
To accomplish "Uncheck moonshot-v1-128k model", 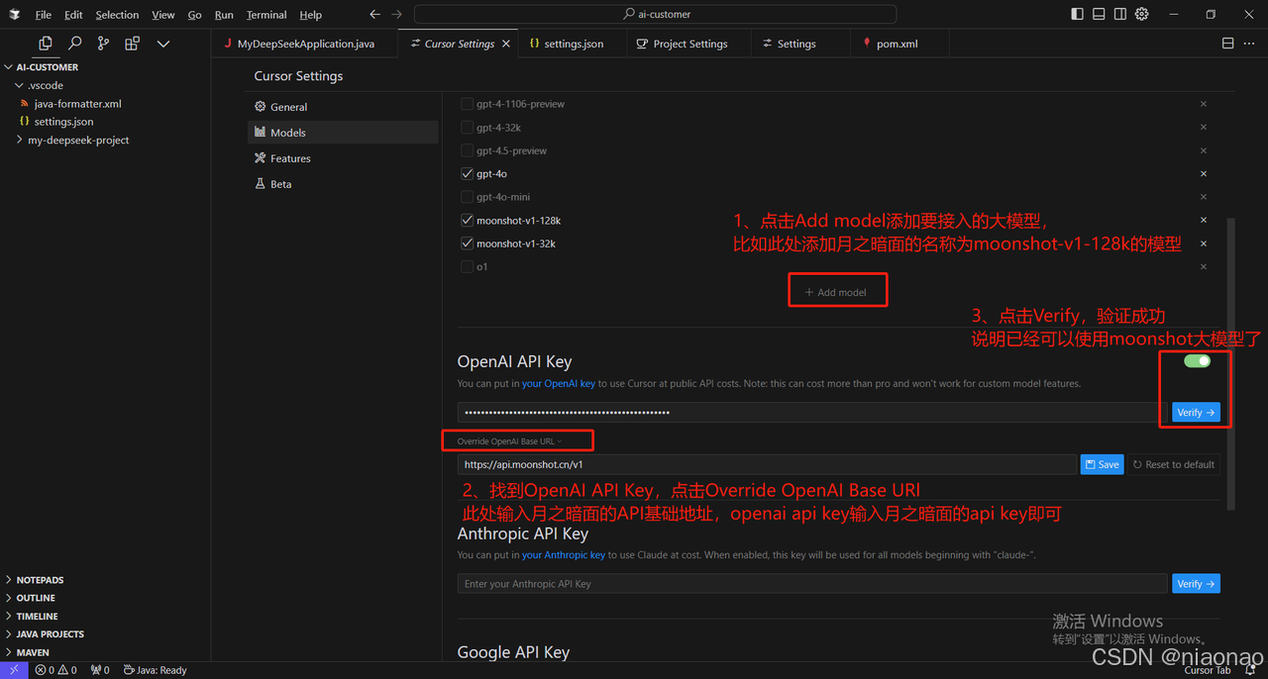I will 468,220.
